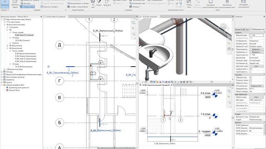Select Архитектурный проект.rvt link
Viewport: 266px width, 149px height.
coord(19,87)
